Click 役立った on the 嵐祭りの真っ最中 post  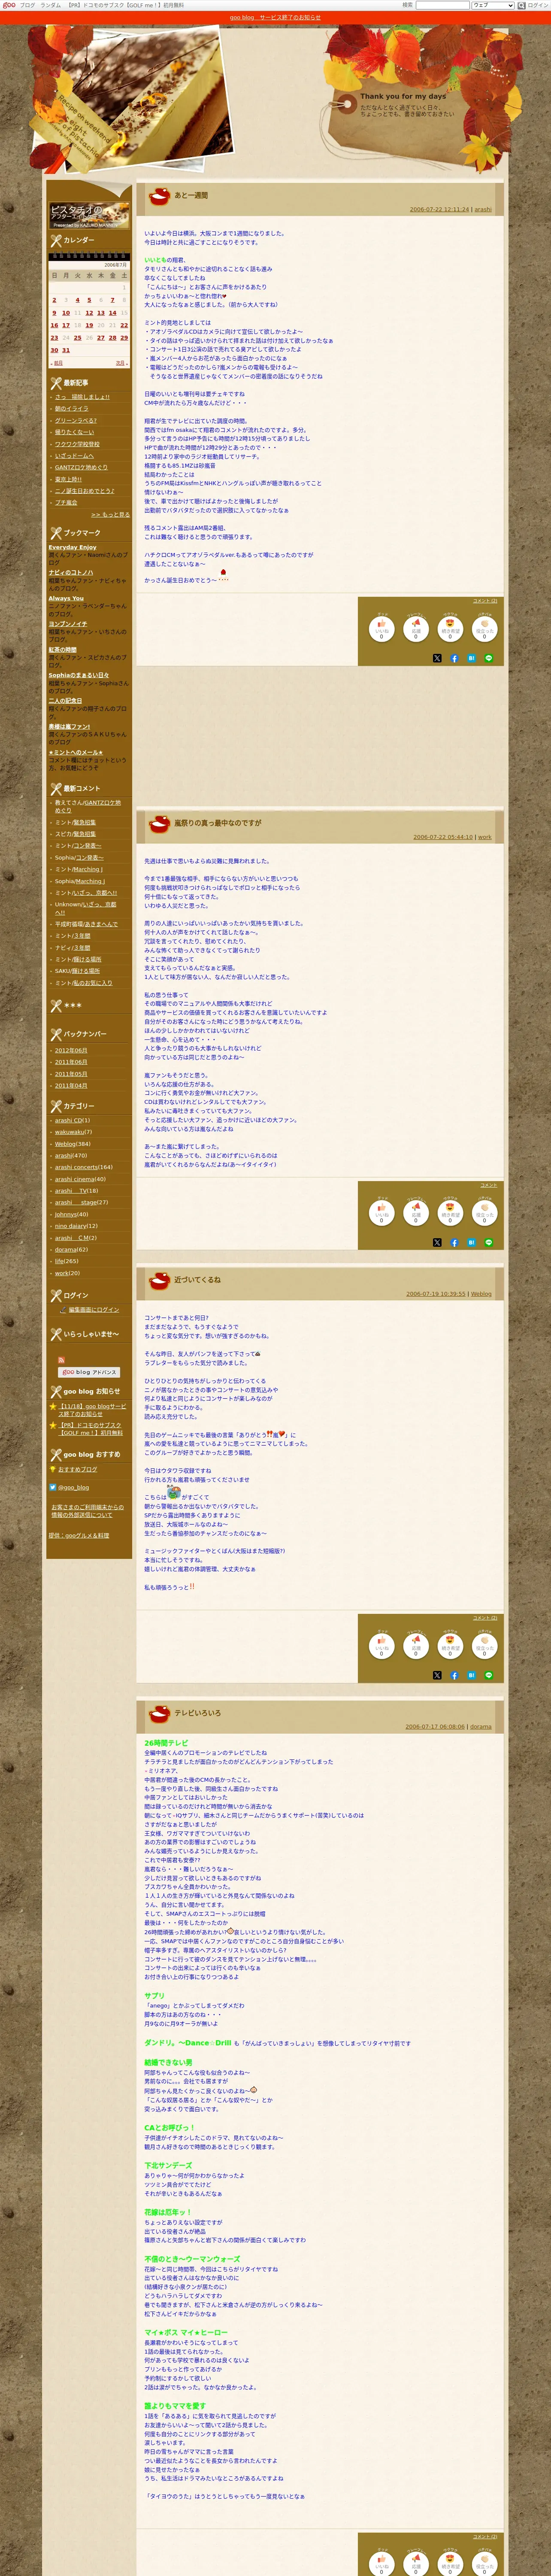click(x=484, y=1212)
